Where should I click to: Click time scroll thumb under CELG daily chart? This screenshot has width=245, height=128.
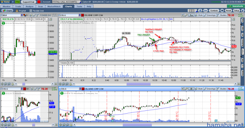tap(137, 125)
